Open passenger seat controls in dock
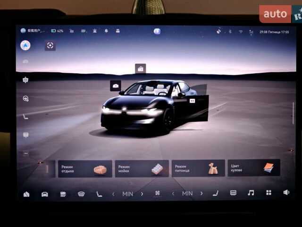 [216, 193]
